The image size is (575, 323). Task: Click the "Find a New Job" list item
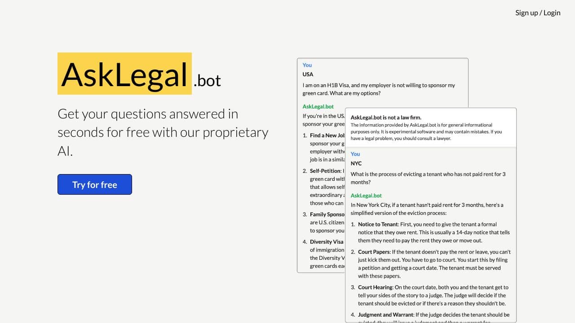(x=323, y=148)
